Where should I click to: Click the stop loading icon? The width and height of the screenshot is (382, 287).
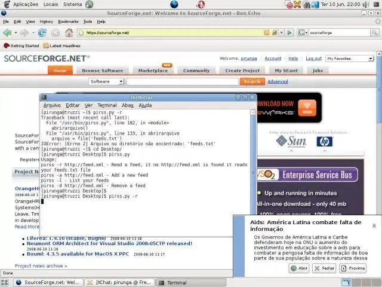coord(56,32)
